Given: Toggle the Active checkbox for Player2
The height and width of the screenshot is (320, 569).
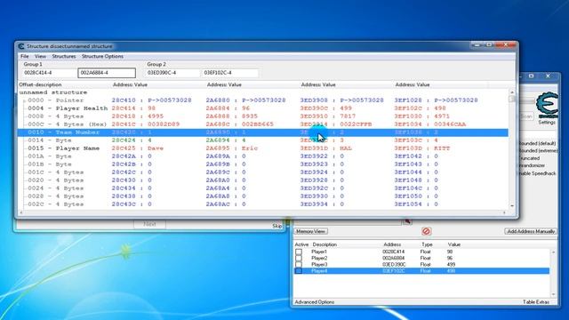Looking at the screenshot, I should (x=299, y=259).
